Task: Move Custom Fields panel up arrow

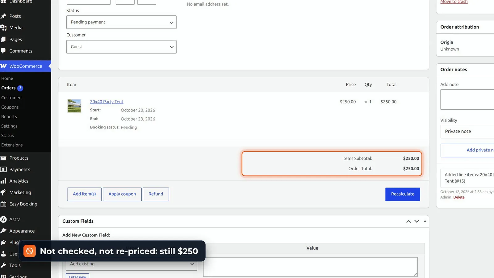Action: tap(408, 221)
